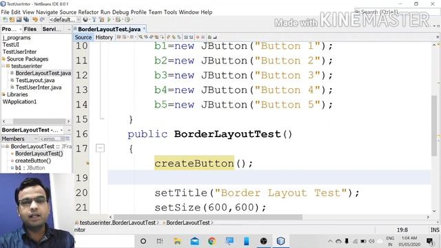Click the red Start Macro Recording icon
Screen dimensions: 441x248
click(x=198, y=37)
